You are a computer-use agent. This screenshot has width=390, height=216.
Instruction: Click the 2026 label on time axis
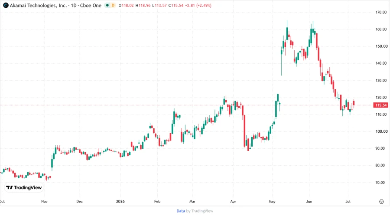pos(120,201)
